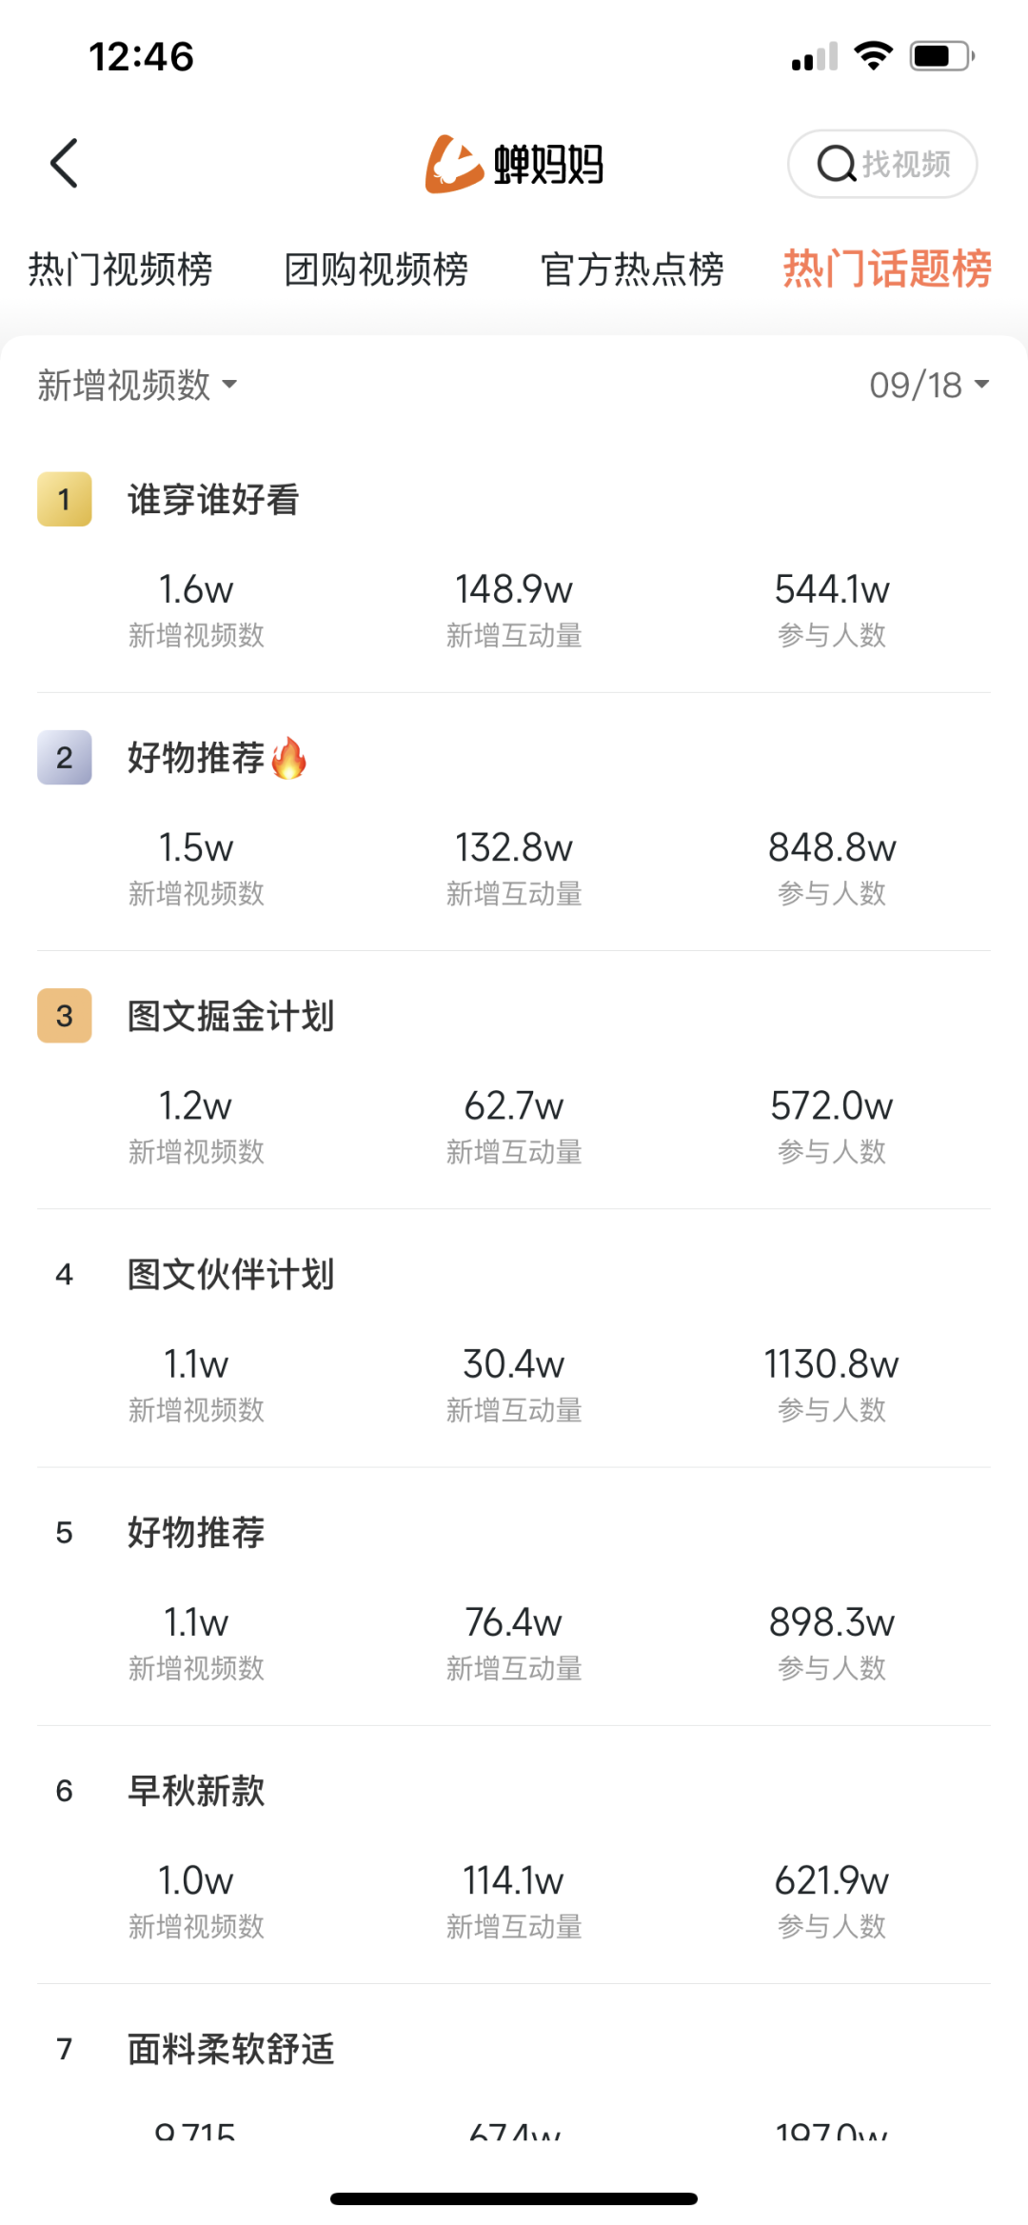Tap the fire emoji beside 好物推荐
This screenshot has width=1028, height=2225.
(x=288, y=759)
